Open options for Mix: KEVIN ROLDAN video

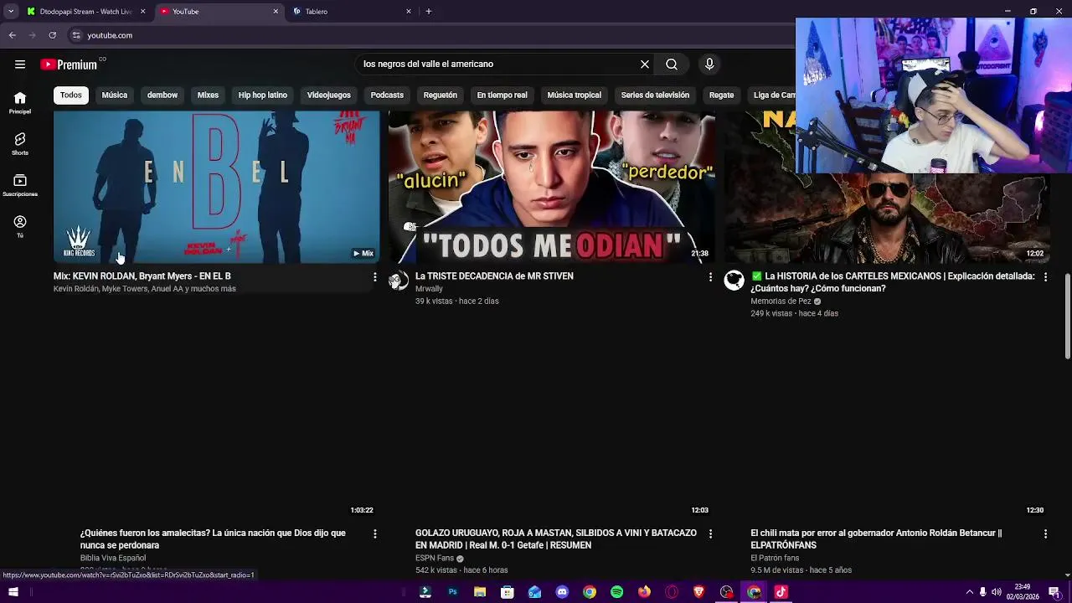click(374, 276)
